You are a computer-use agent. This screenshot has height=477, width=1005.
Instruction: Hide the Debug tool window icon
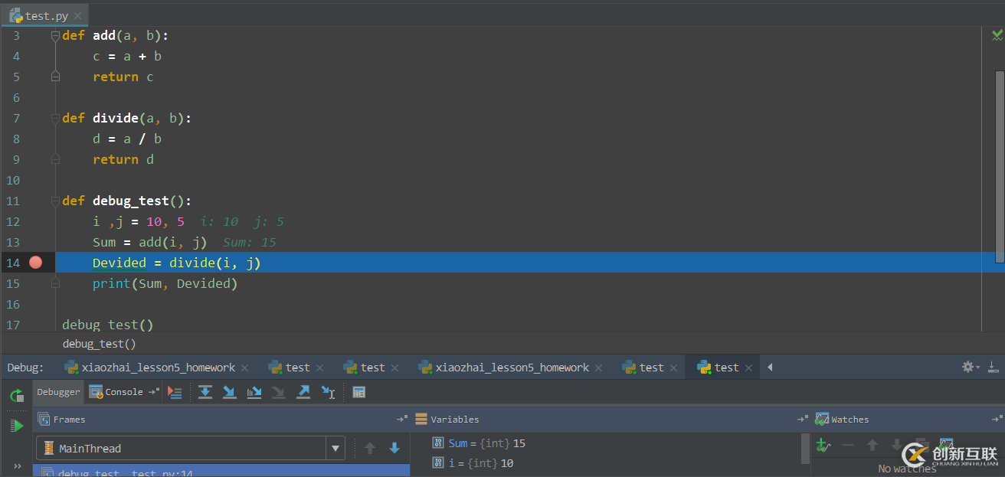[x=993, y=368]
